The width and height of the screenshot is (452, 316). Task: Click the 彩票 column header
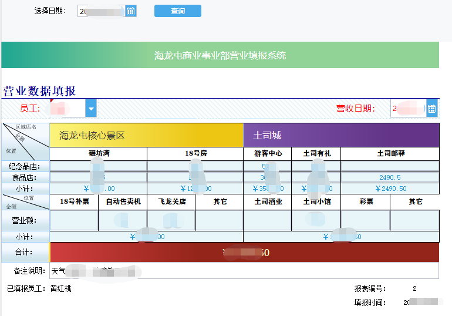(x=366, y=201)
